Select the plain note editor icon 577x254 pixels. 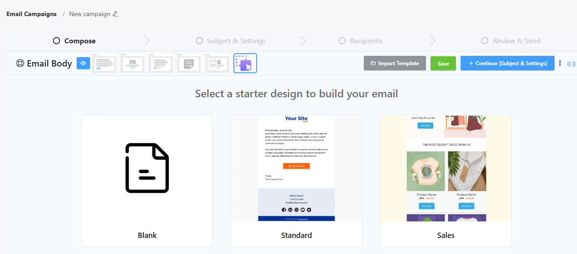[x=189, y=63]
